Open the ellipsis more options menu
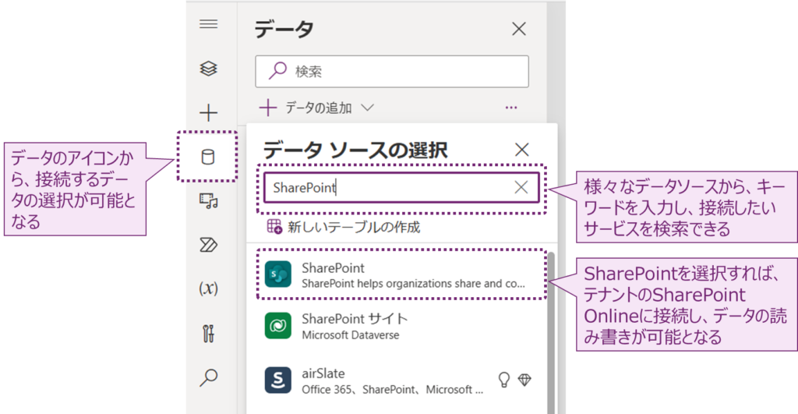 coord(511,108)
